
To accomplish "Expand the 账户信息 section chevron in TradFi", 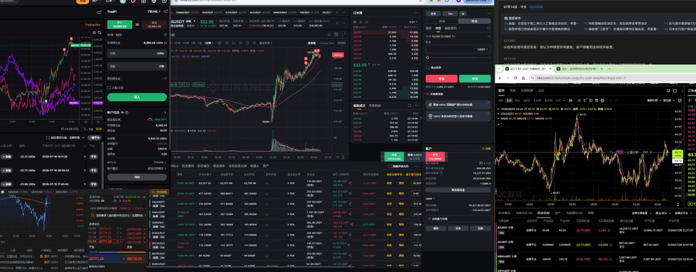I will tap(165, 112).
